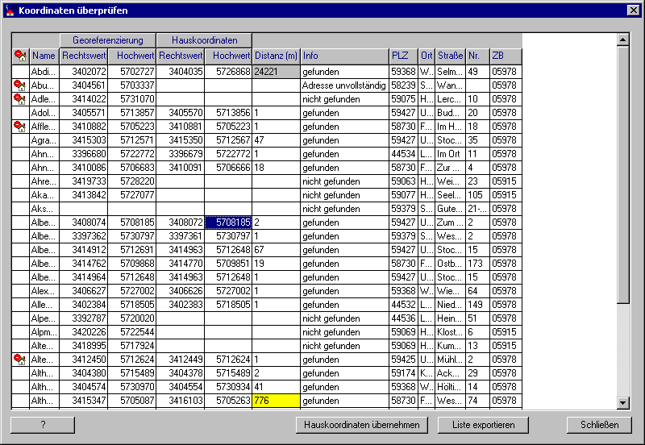Open help with the ? button

[x=43, y=425]
